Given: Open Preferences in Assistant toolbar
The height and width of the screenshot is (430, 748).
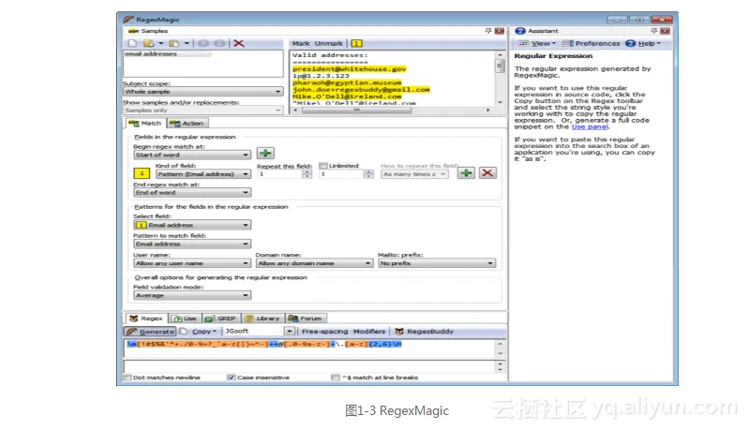Looking at the screenshot, I should coord(591,43).
